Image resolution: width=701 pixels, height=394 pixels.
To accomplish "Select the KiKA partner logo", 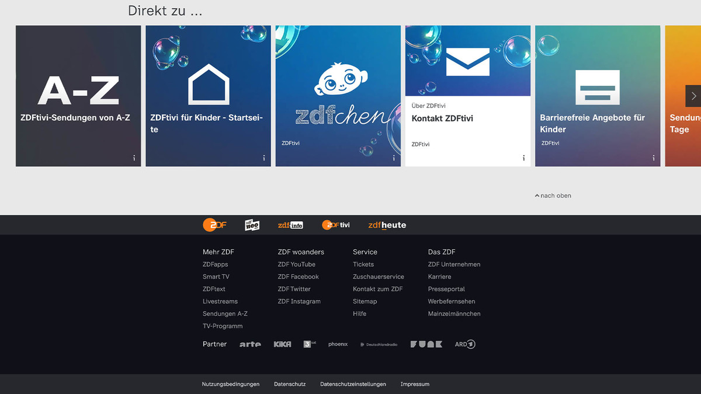I will point(282,344).
